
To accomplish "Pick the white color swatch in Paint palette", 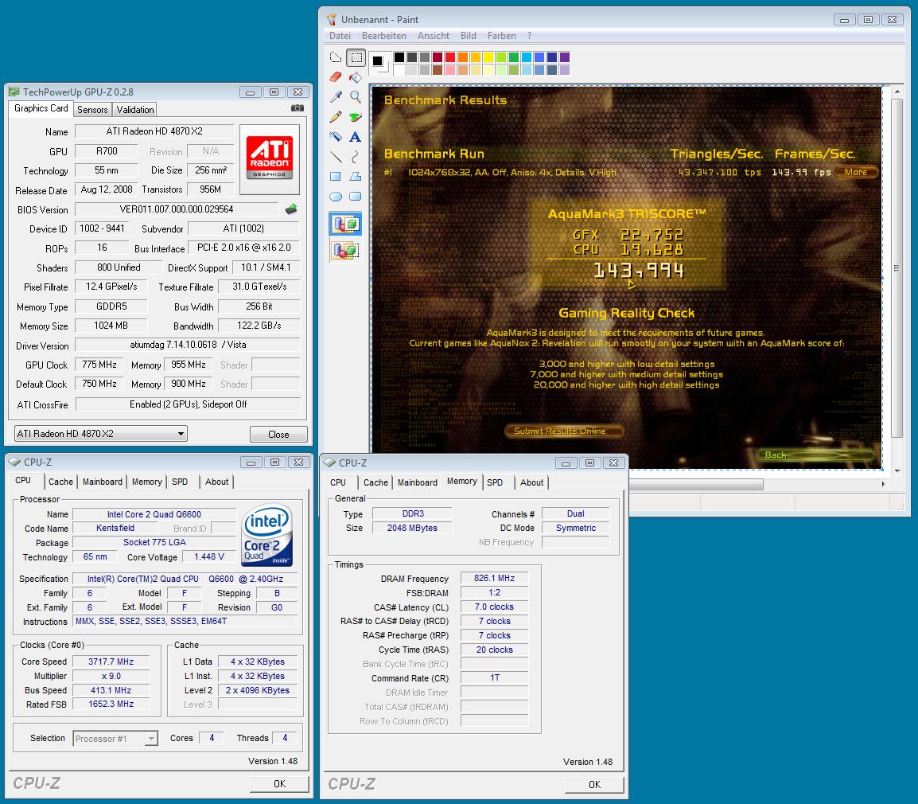I will 399,70.
